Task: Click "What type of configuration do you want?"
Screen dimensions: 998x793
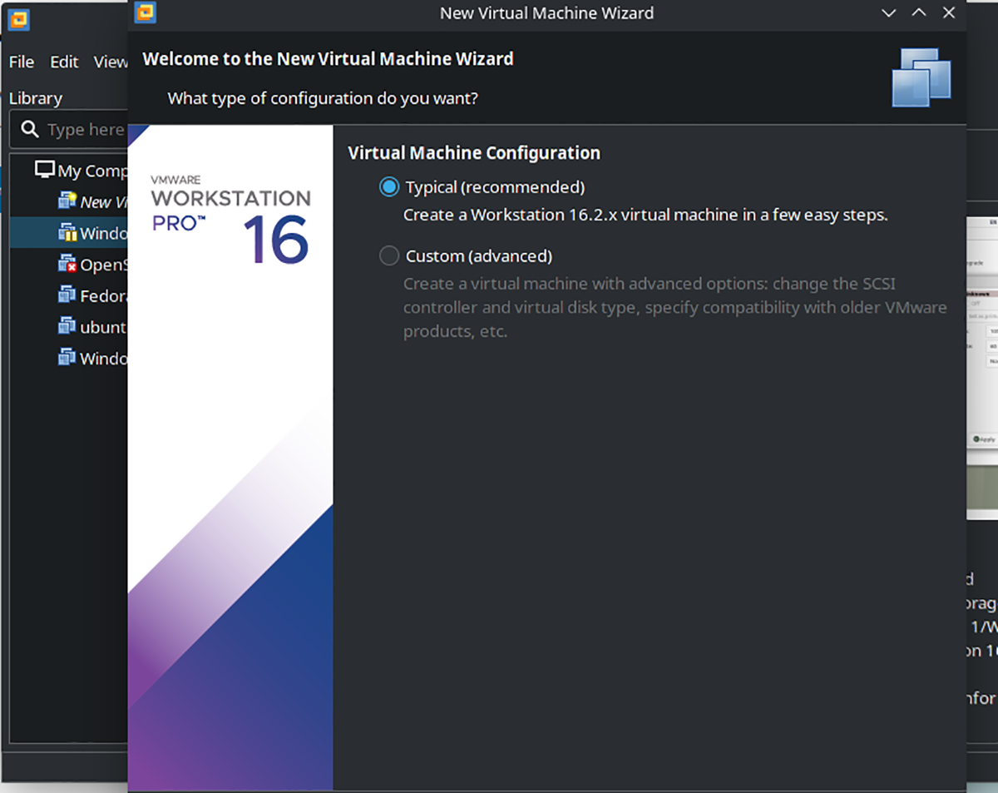Action: pyautogui.click(x=323, y=98)
